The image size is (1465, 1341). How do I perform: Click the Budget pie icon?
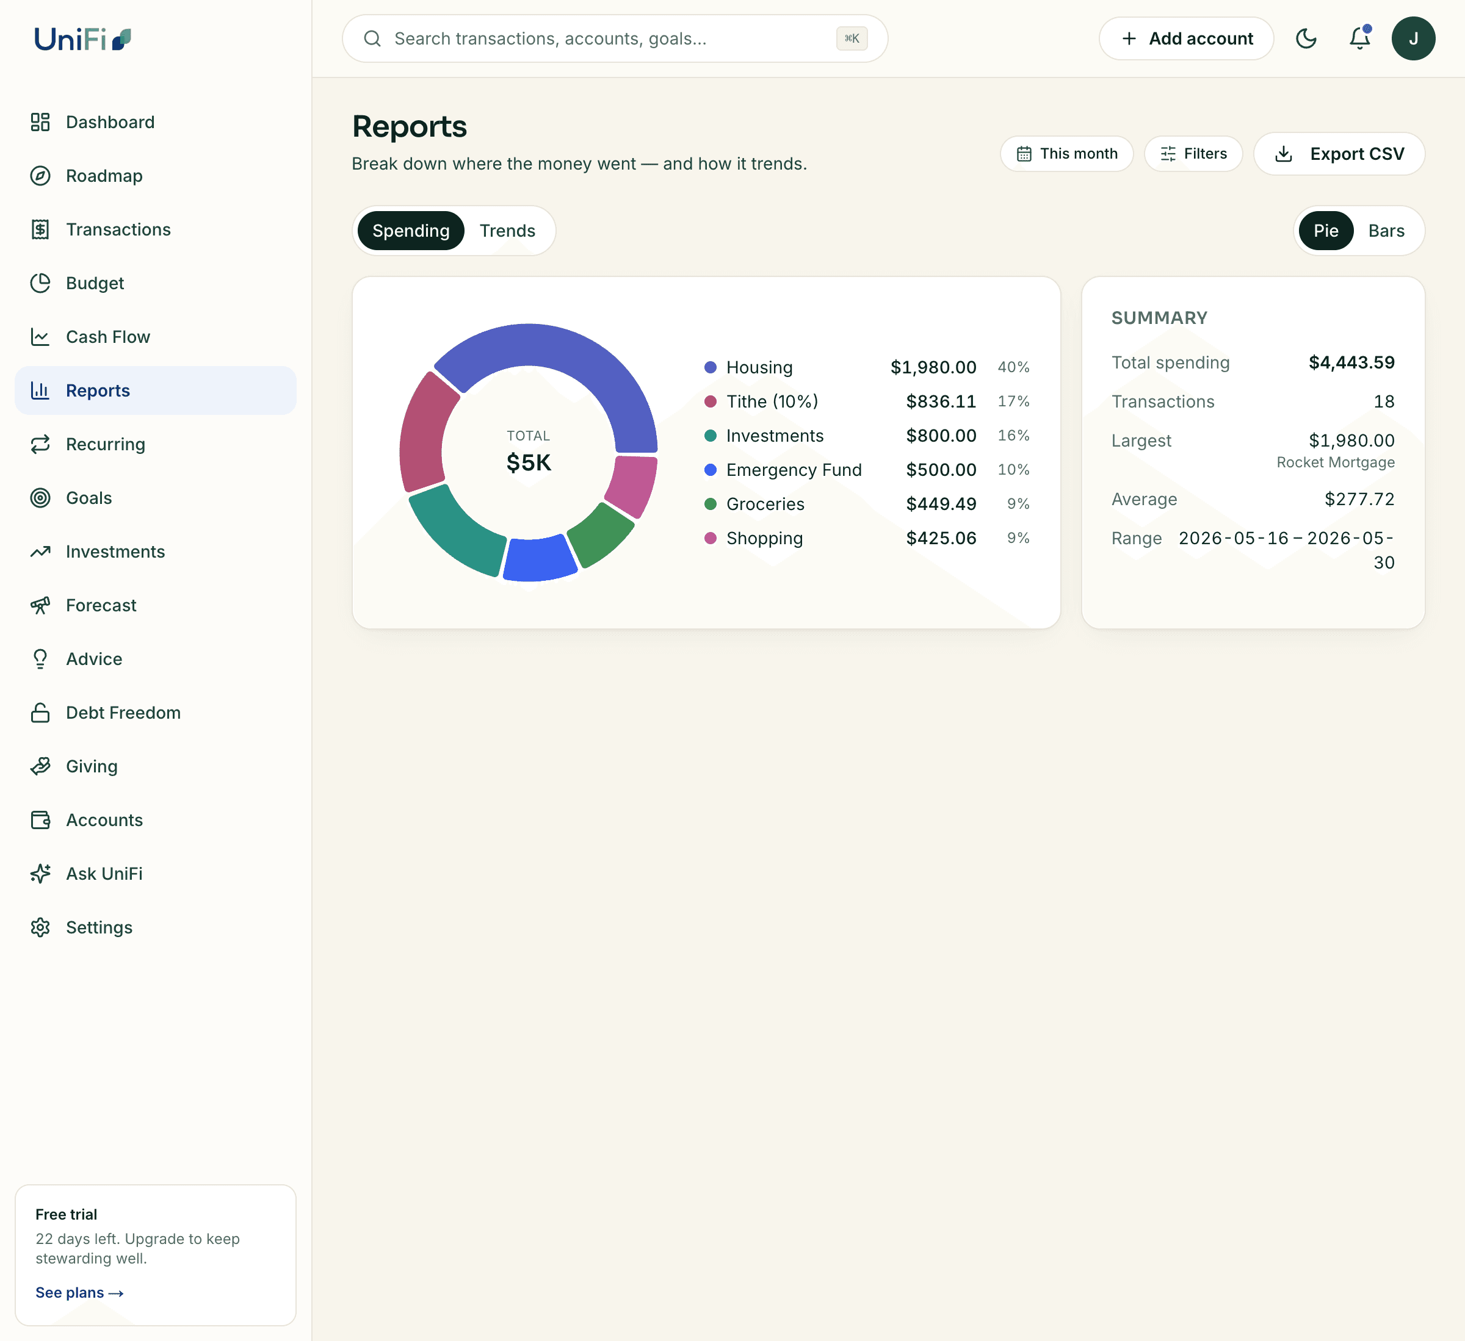pos(40,283)
